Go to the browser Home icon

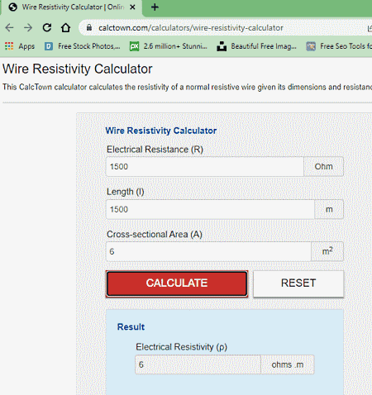(x=65, y=27)
